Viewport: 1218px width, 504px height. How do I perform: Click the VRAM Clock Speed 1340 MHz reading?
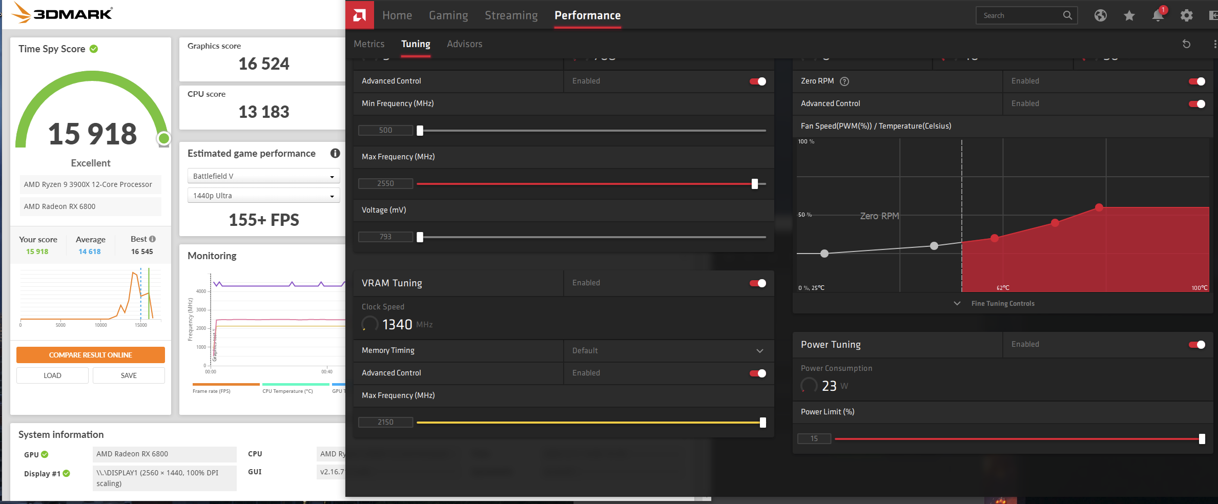tap(397, 324)
